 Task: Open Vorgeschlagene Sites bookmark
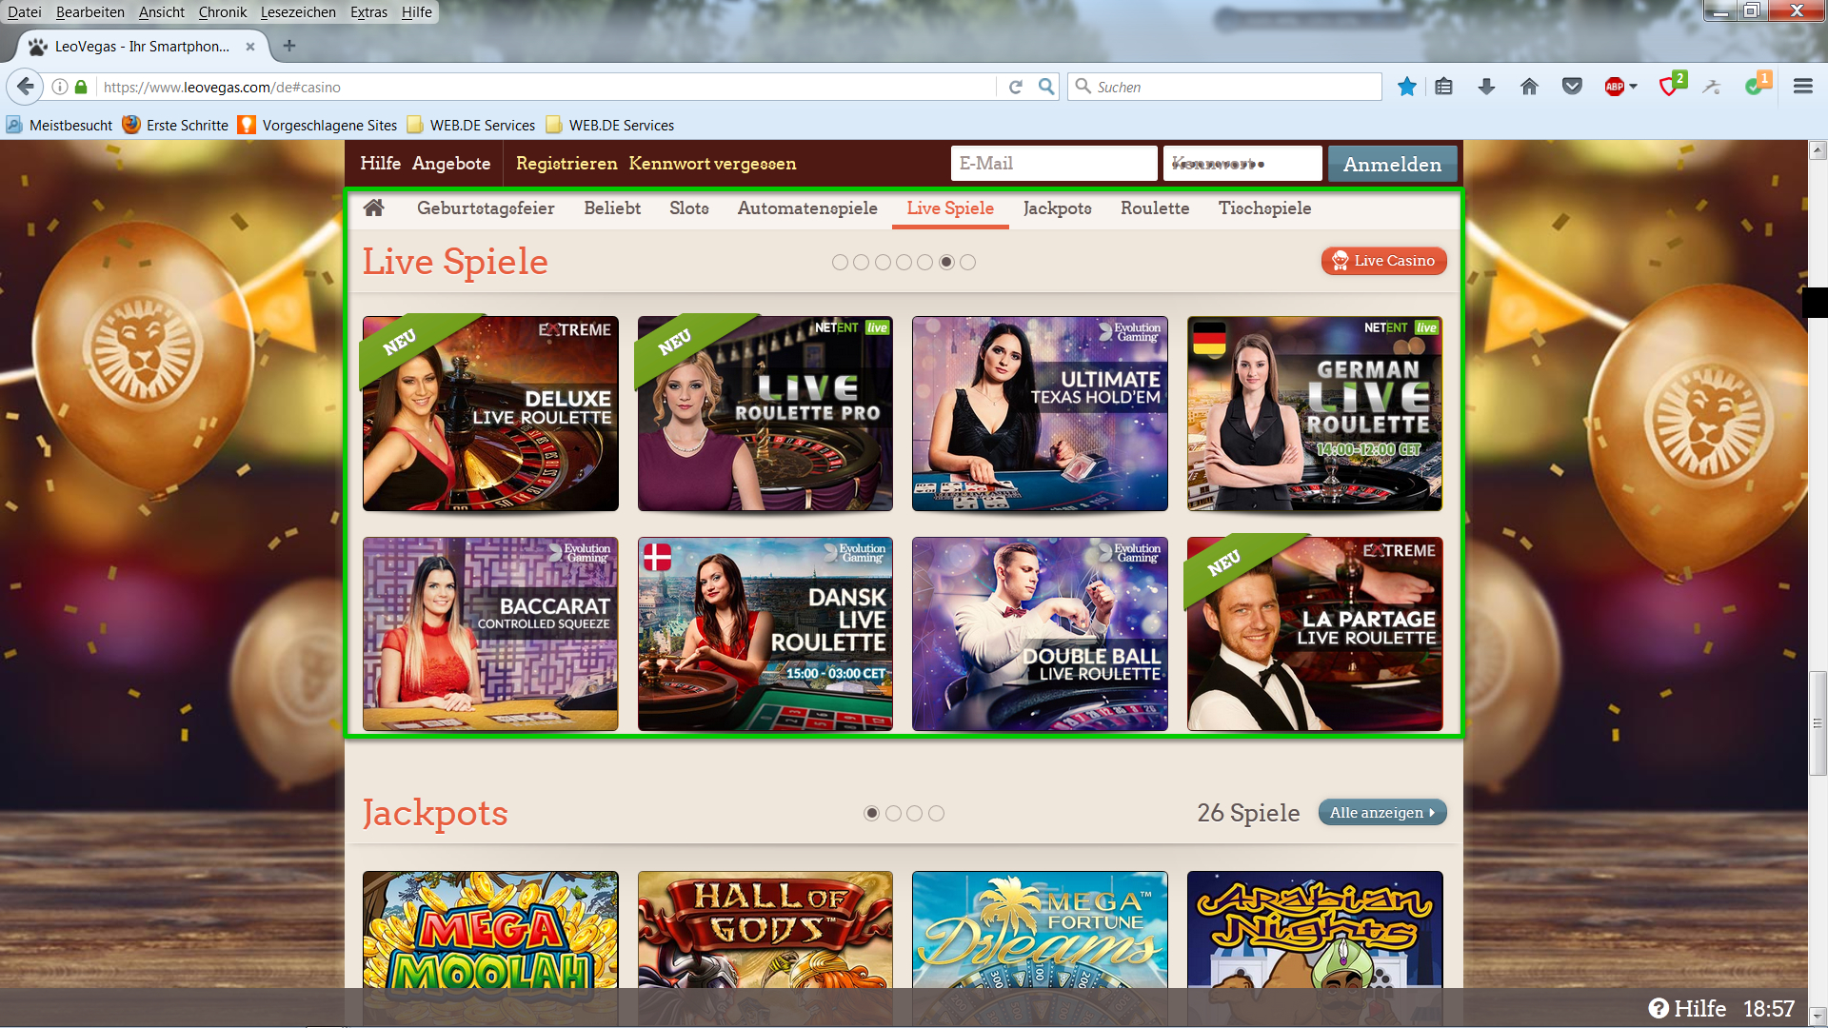coord(318,125)
